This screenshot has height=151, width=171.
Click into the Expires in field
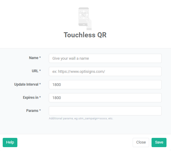[x=105, y=98]
